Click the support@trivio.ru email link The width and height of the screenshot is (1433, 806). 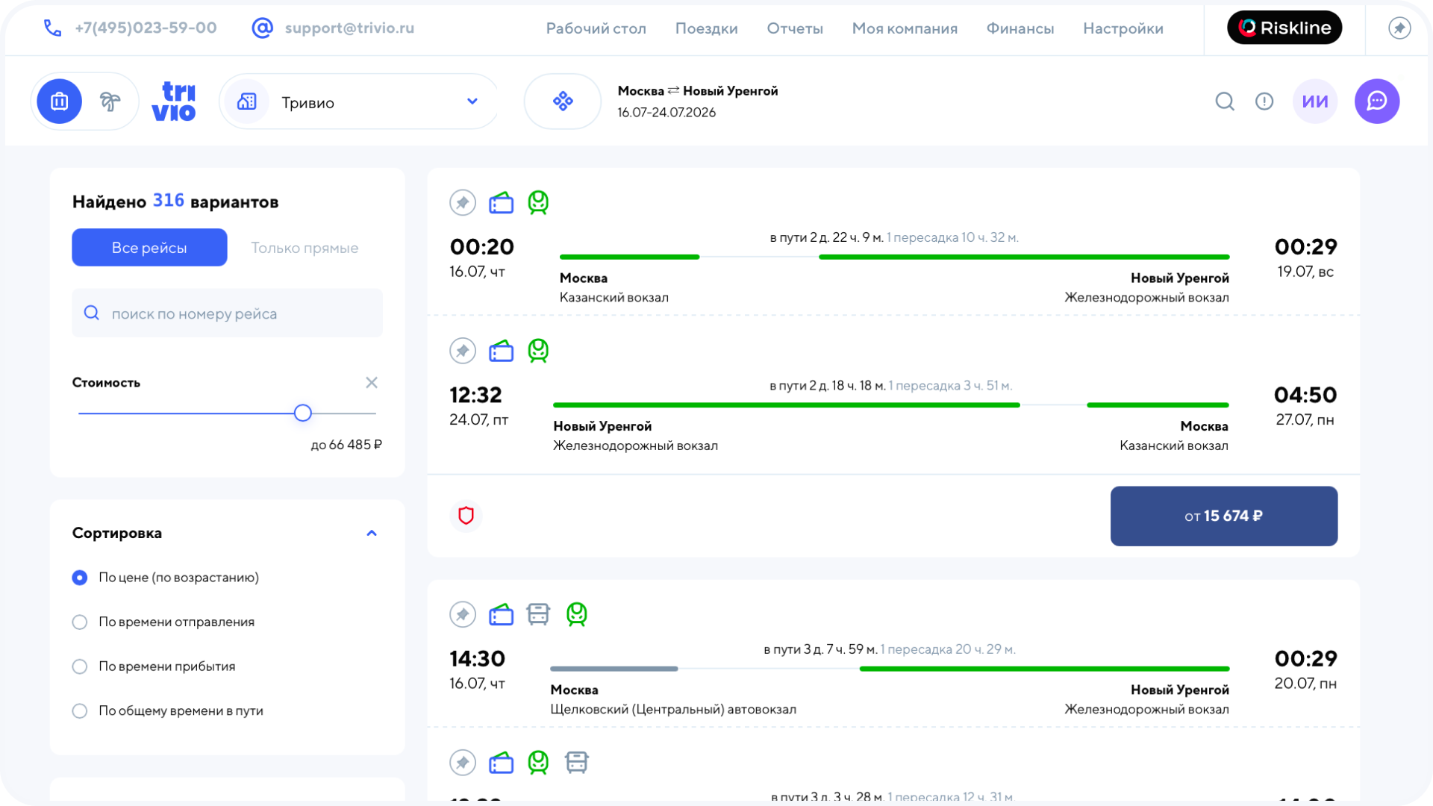(349, 28)
